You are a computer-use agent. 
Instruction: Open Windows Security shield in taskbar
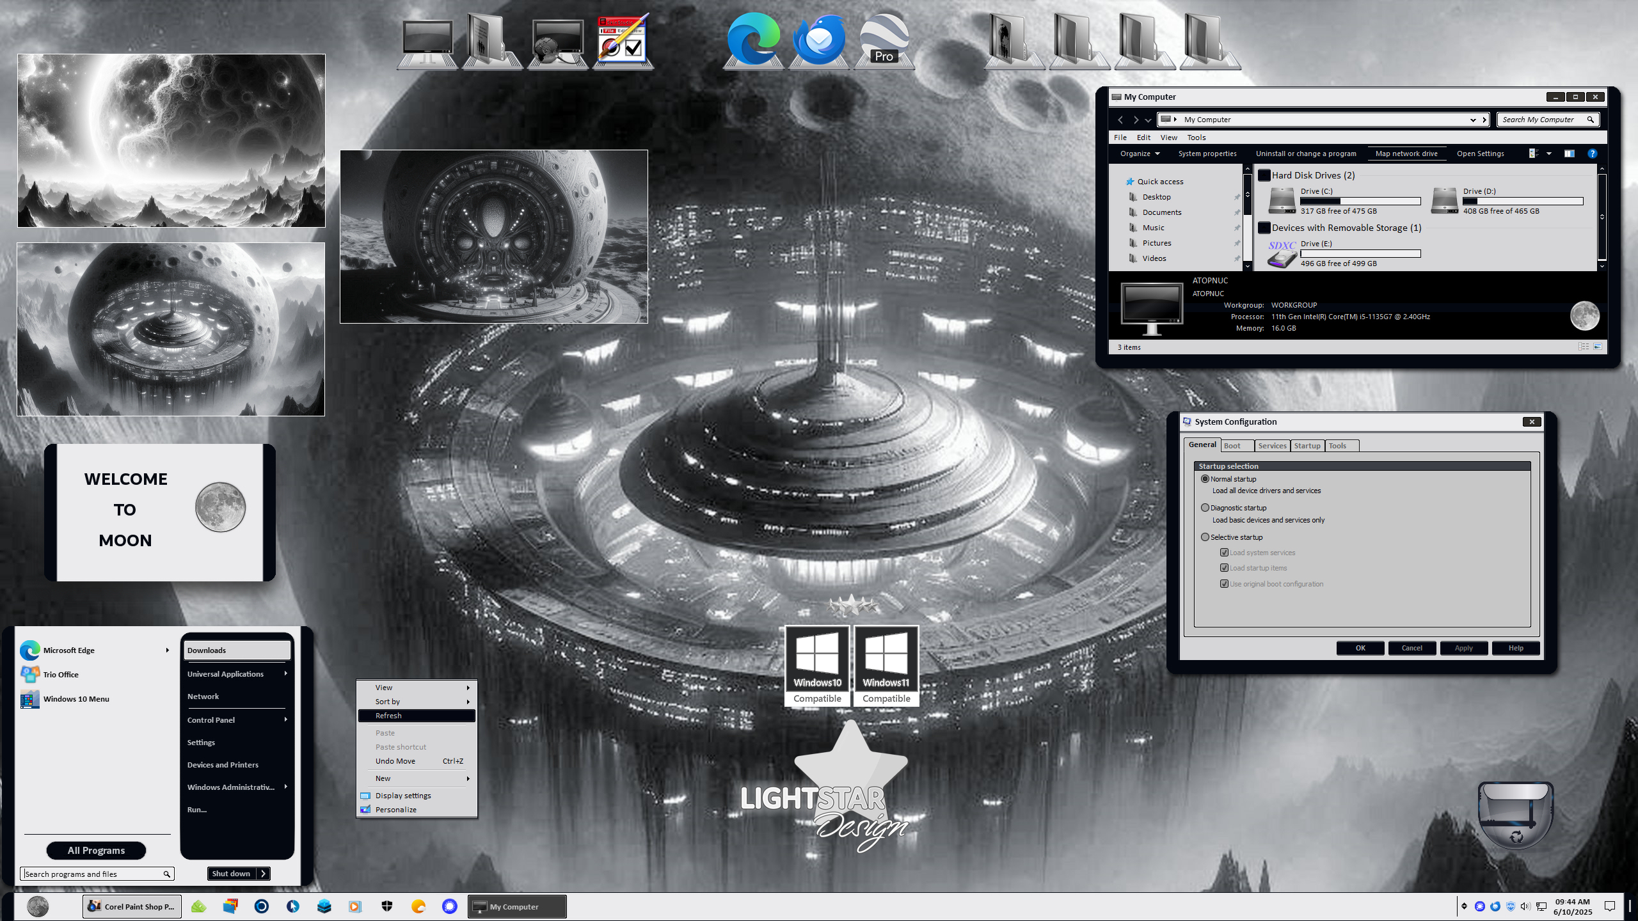click(387, 906)
